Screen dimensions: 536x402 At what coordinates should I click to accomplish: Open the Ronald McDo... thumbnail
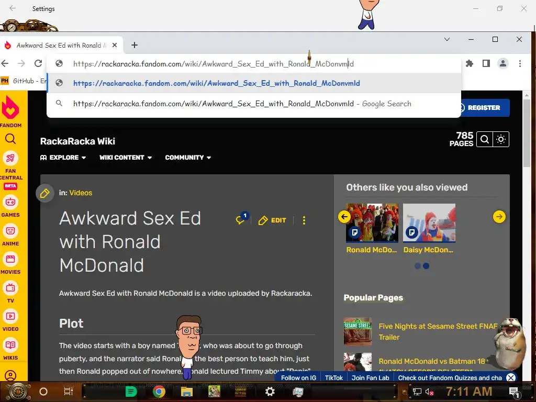[x=372, y=223]
